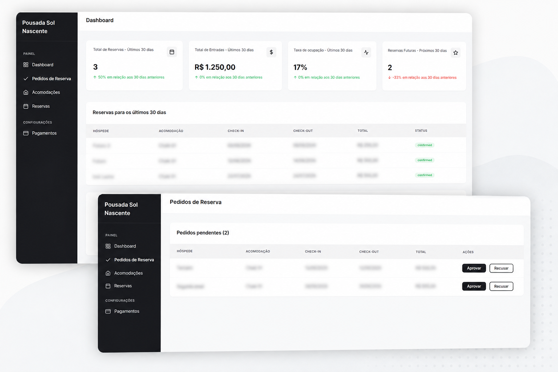
Task: Click the value "2" on Reservas Futuras card
Action: pyautogui.click(x=390, y=68)
